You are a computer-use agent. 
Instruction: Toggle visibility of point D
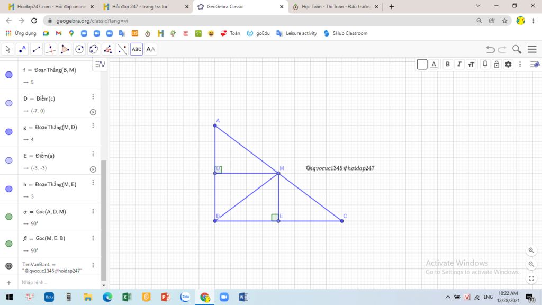click(9, 103)
